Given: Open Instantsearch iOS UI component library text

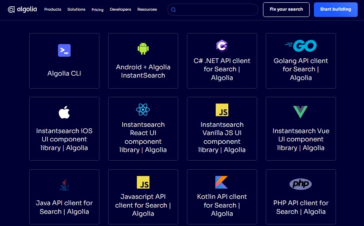Looking at the screenshot, I should click(64, 139).
